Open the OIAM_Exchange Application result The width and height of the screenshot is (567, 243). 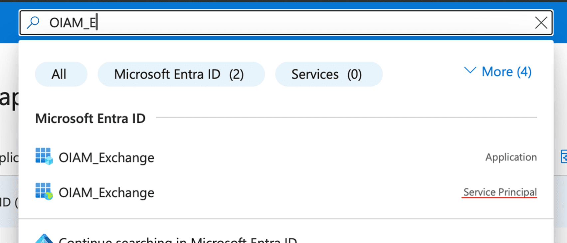[106, 157]
